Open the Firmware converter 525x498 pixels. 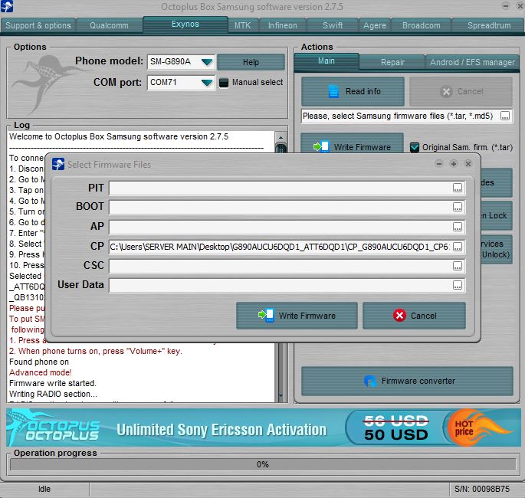click(407, 381)
